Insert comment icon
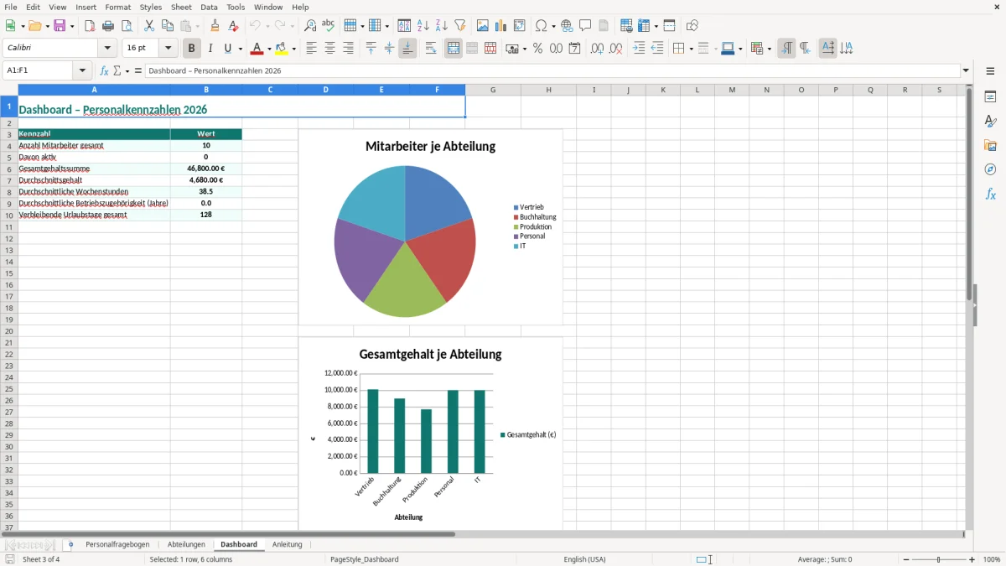Screen dimensions: 1006x566 586,26
